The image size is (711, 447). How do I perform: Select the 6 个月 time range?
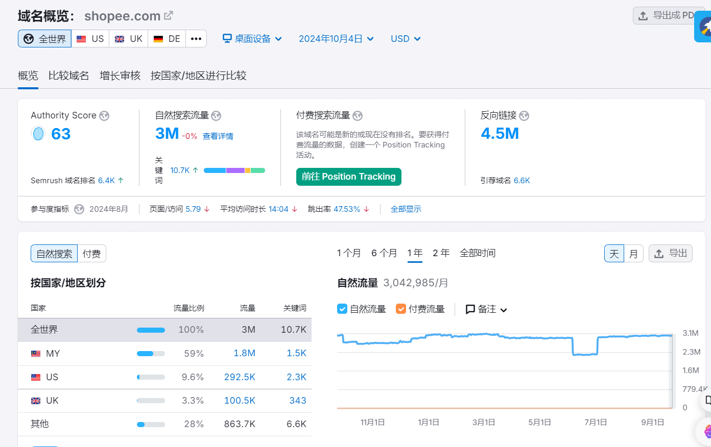coord(384,253)
